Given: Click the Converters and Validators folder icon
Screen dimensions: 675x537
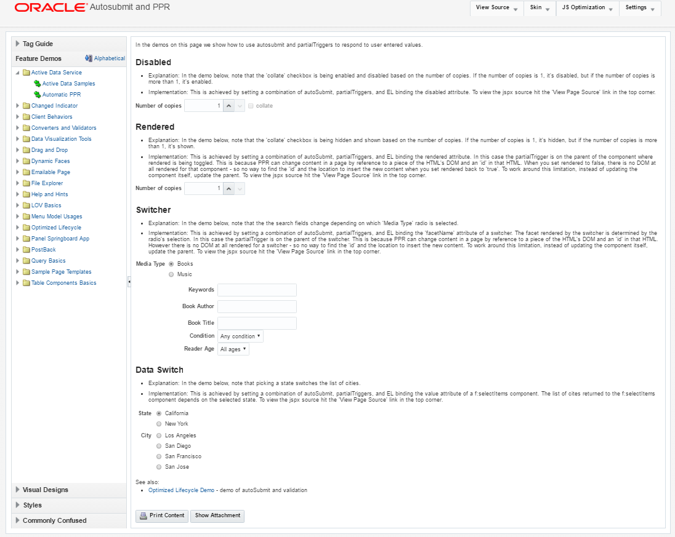Looking at the screenshot, I should [26, 128].
